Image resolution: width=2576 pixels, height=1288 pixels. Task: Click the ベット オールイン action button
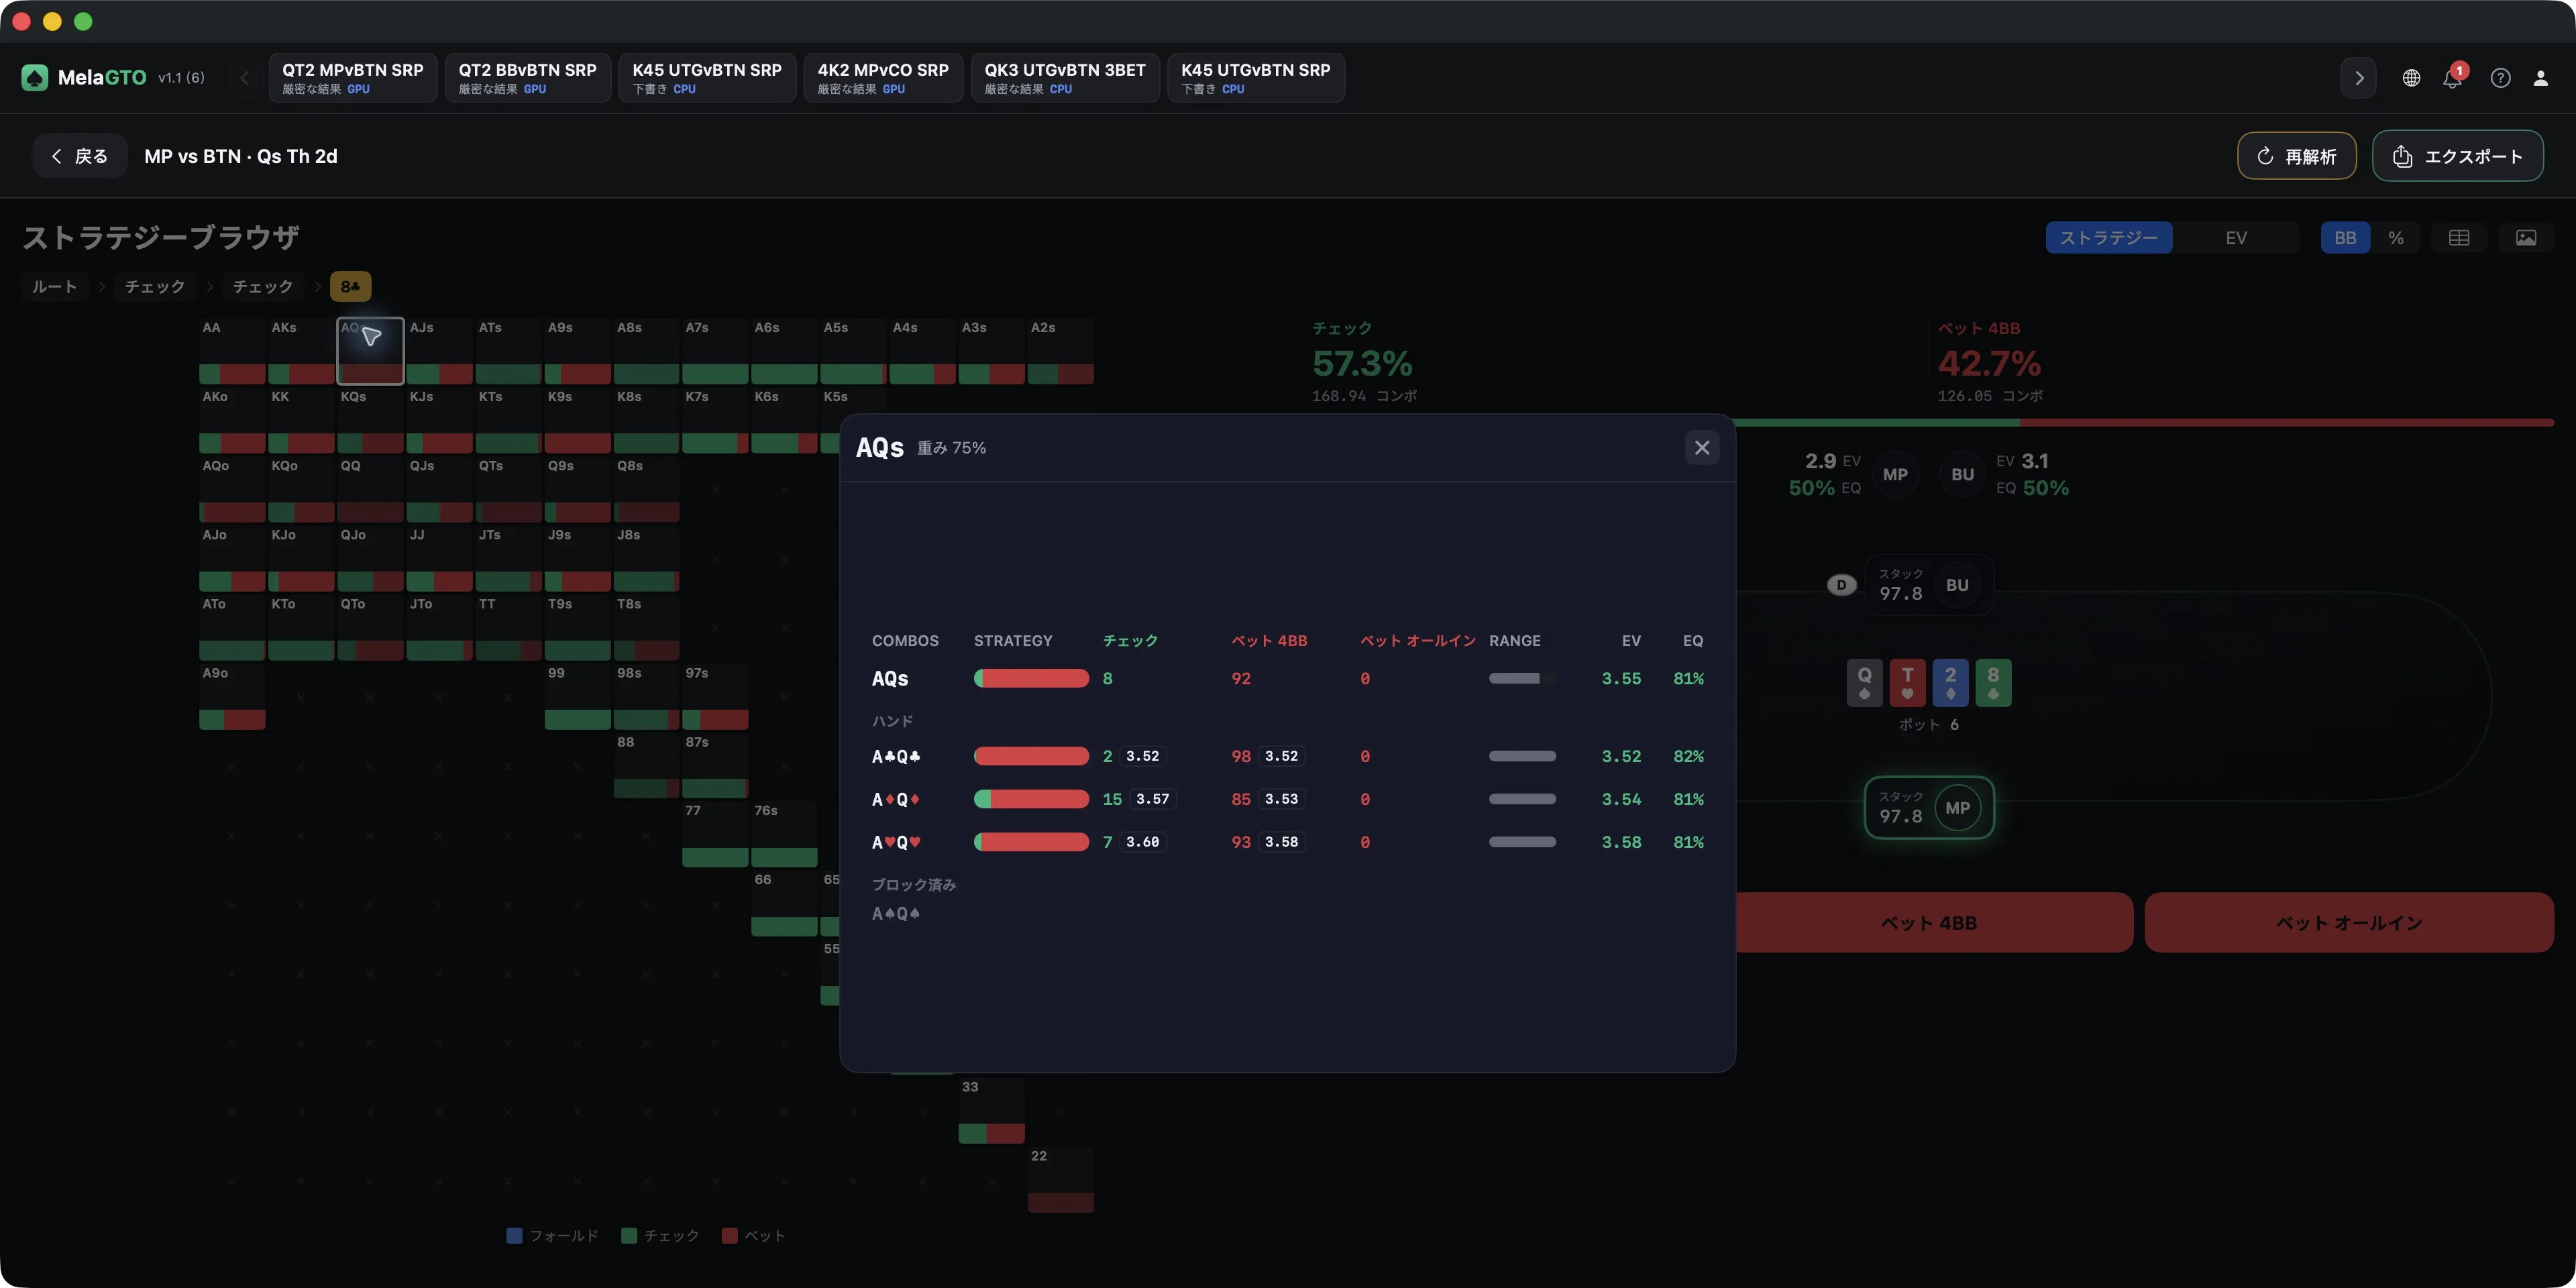click(2349, 922)
